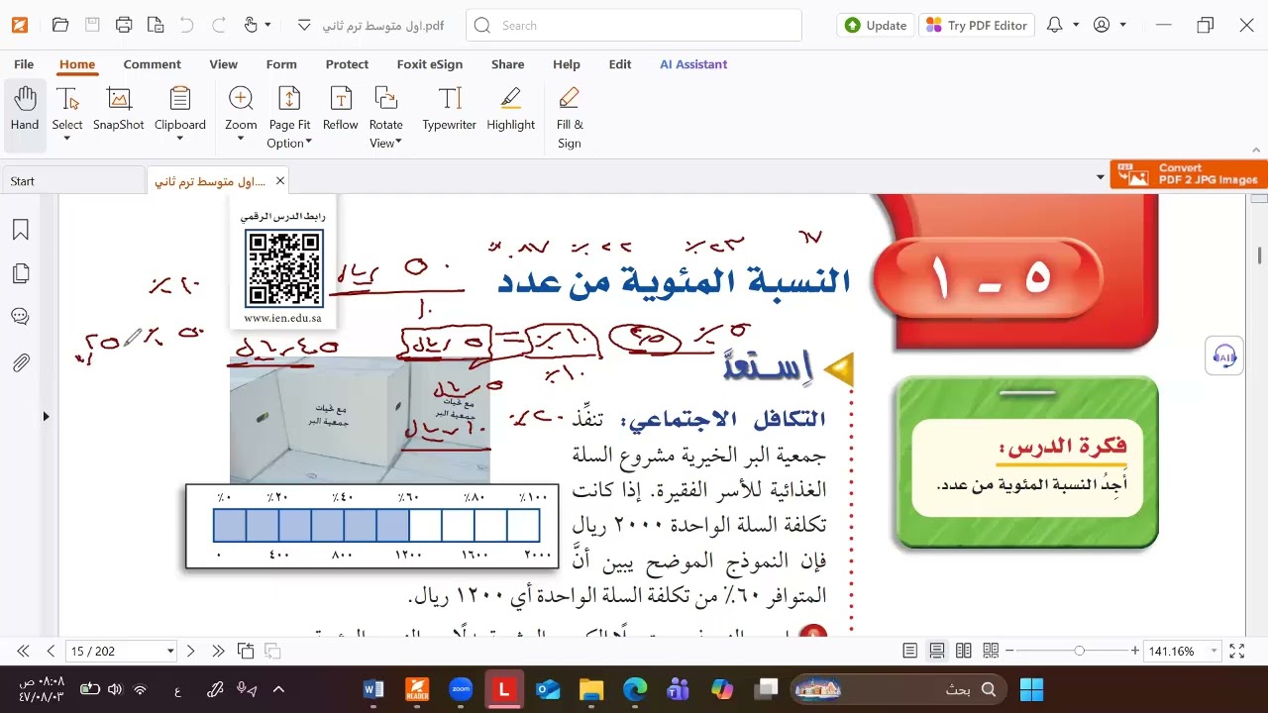The height and width of the screenshot is (713, 1268).
Task: Open the Comments panel in sidebar
Action: point(21,317)
